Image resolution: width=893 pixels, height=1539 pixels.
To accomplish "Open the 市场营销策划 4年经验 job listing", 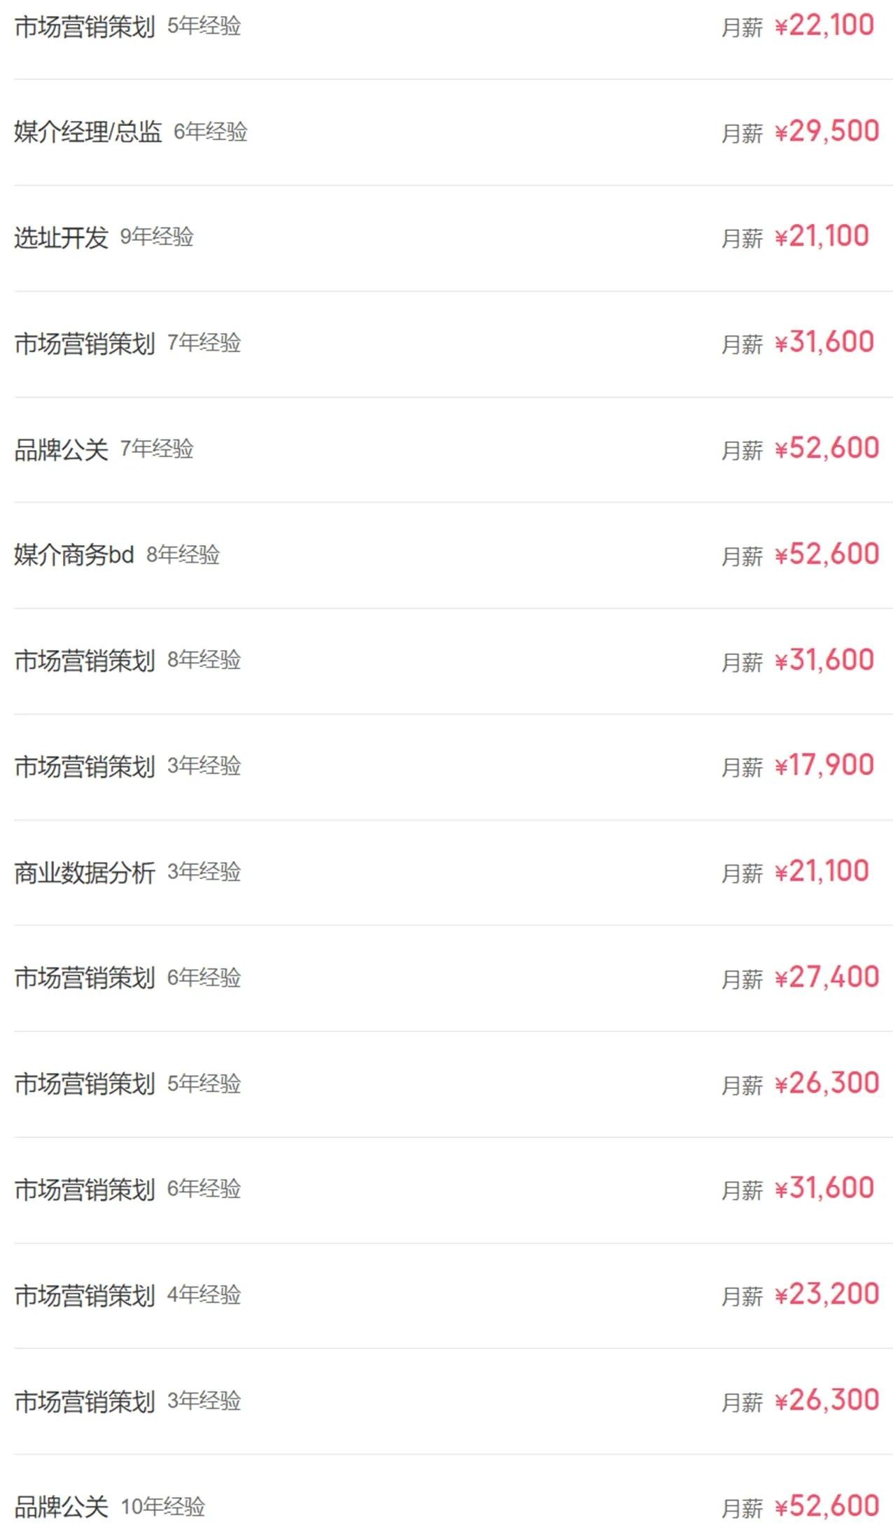I will 85,1295.
